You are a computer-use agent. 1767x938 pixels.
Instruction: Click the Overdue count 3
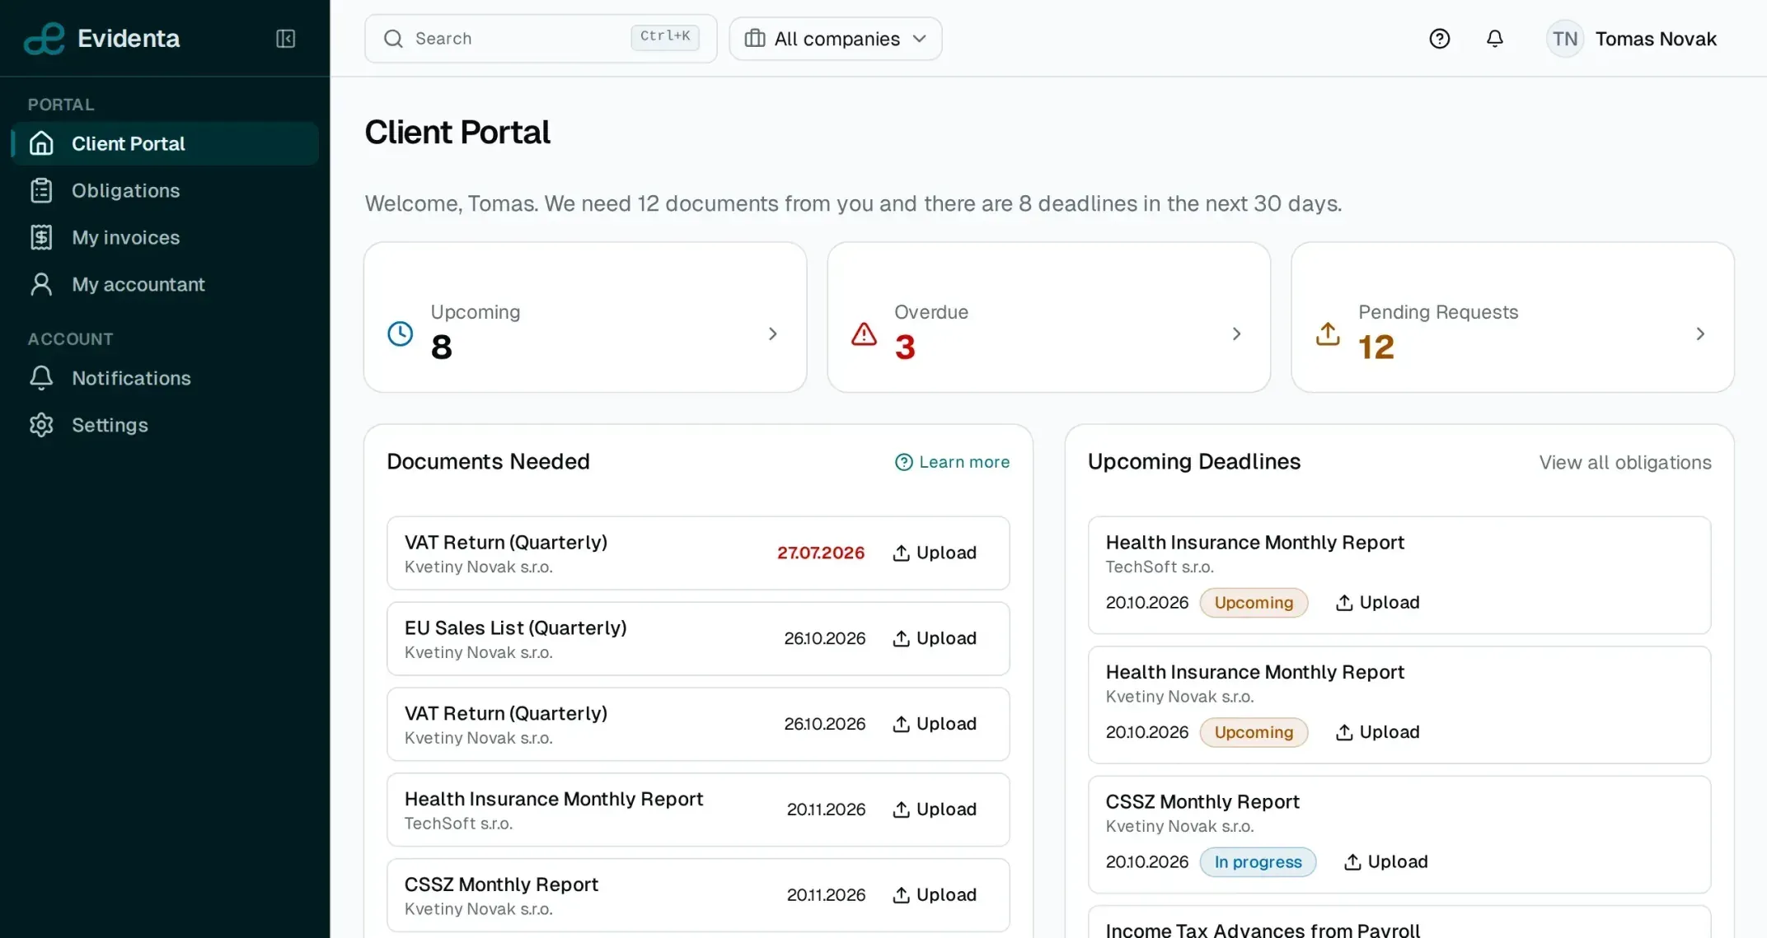(905, 348)
